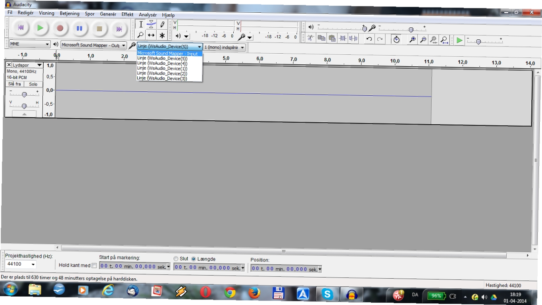This screenshot has width=542, height=305.
Task: Click the Cut scissors icon
Action: coord(311,38)
